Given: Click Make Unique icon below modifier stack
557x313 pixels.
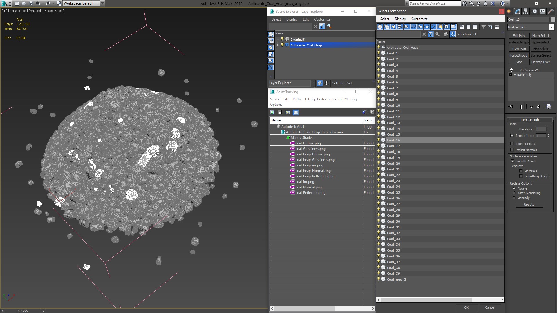Looking at the screenshot, I should click(531, 107).
